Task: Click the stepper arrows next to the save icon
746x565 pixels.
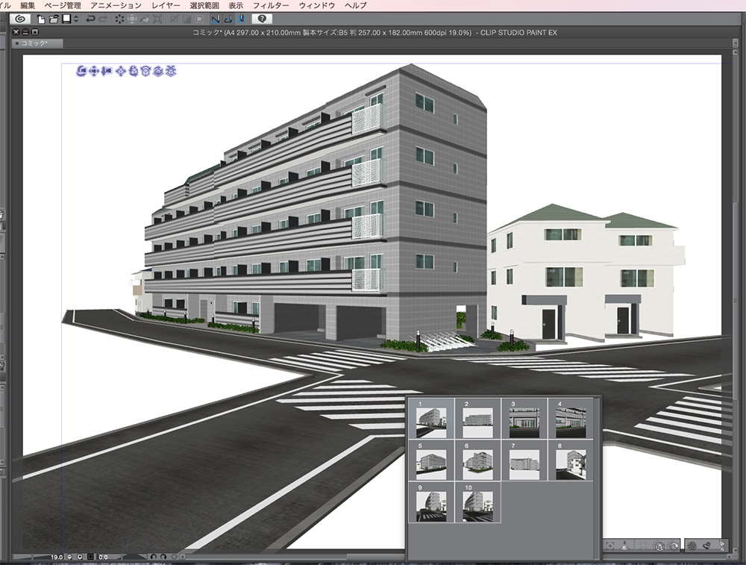Action: click(x=75, y=19)
